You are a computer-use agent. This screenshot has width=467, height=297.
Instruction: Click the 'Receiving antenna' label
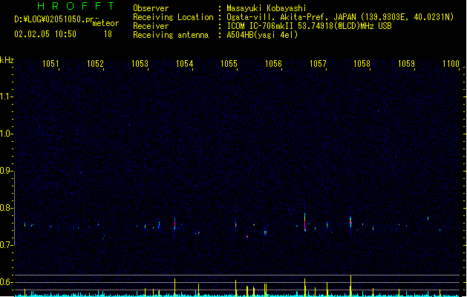pyautogui.click(x=171, y=35)
